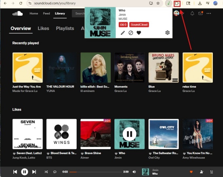Reload the SoundCloud page

(x=21, y=3)
